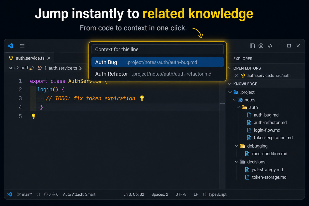Open the errors and warnings count

[x=51, y=194]
